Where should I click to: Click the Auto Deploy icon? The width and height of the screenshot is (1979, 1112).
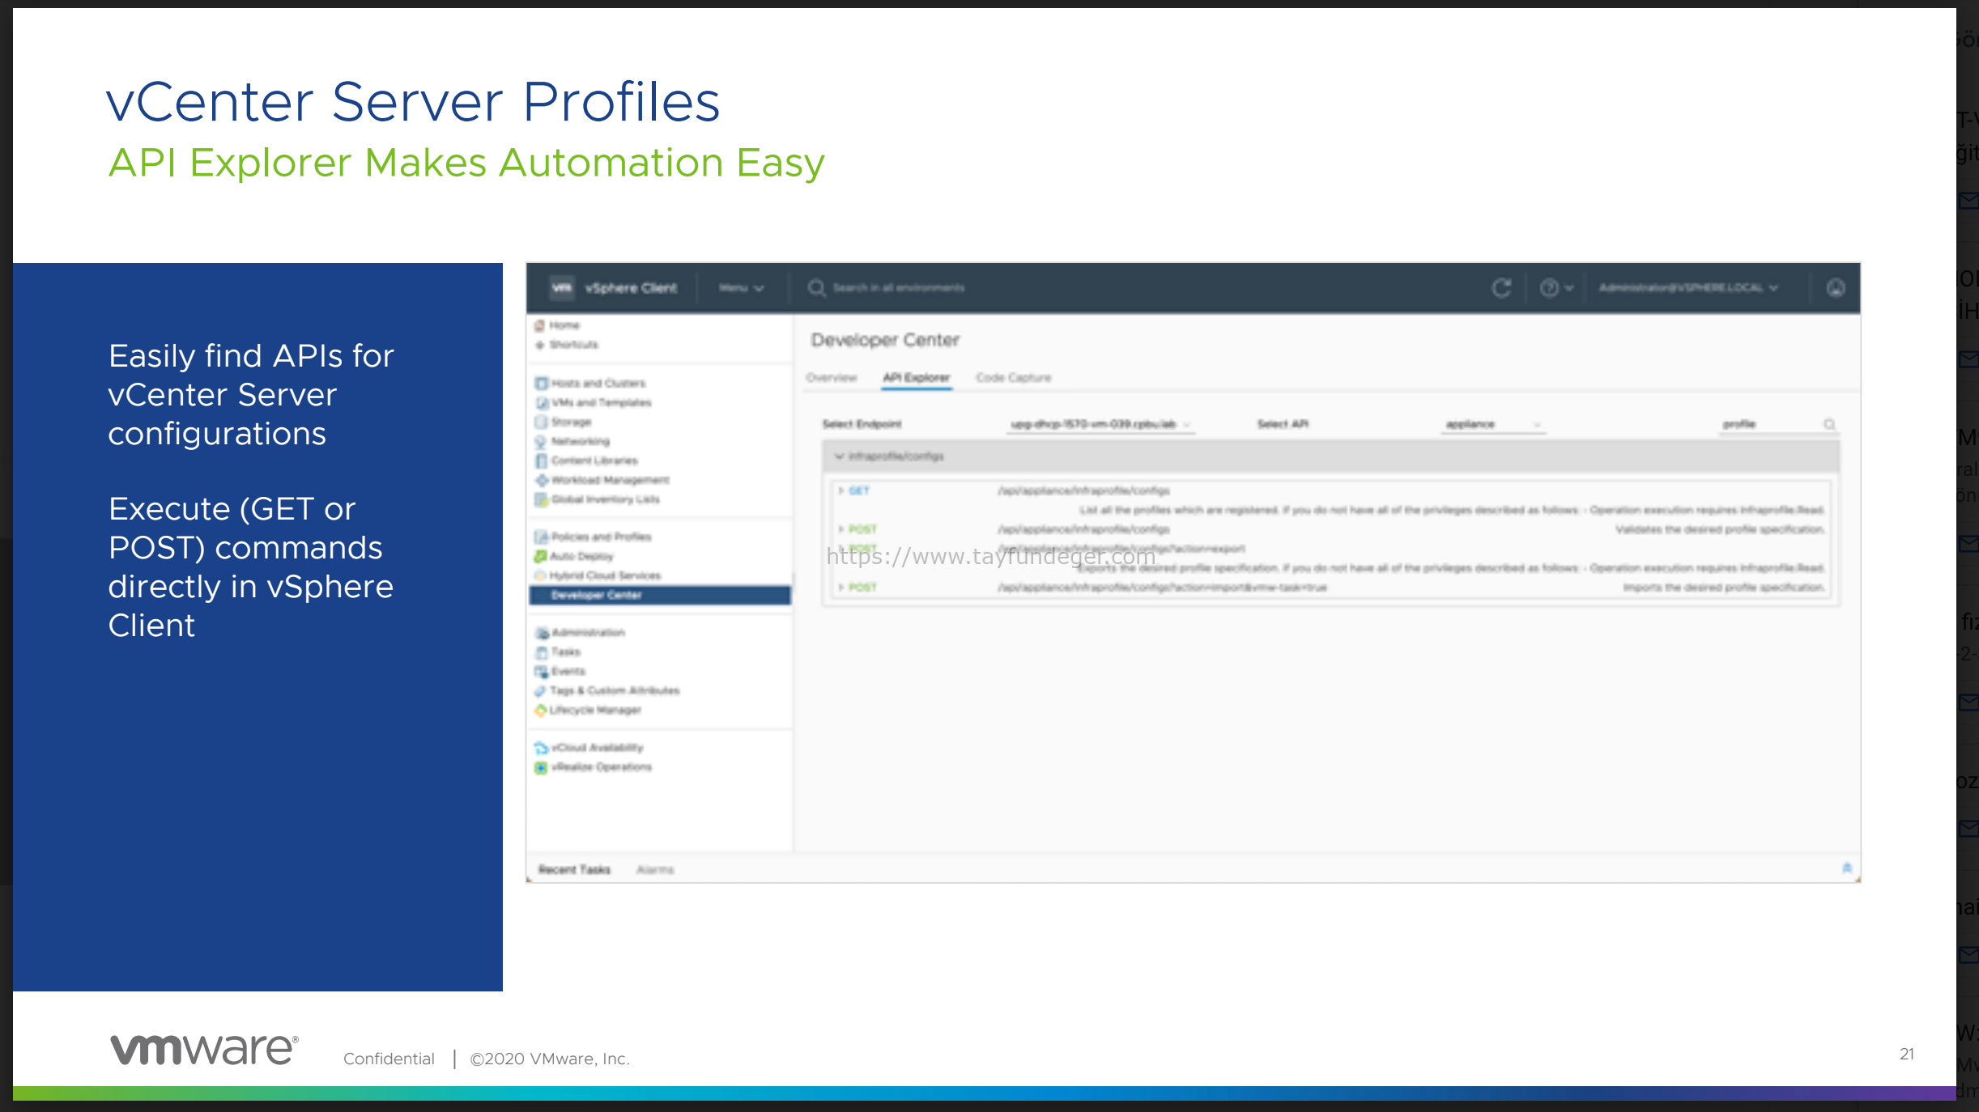[x=540, y=557]
